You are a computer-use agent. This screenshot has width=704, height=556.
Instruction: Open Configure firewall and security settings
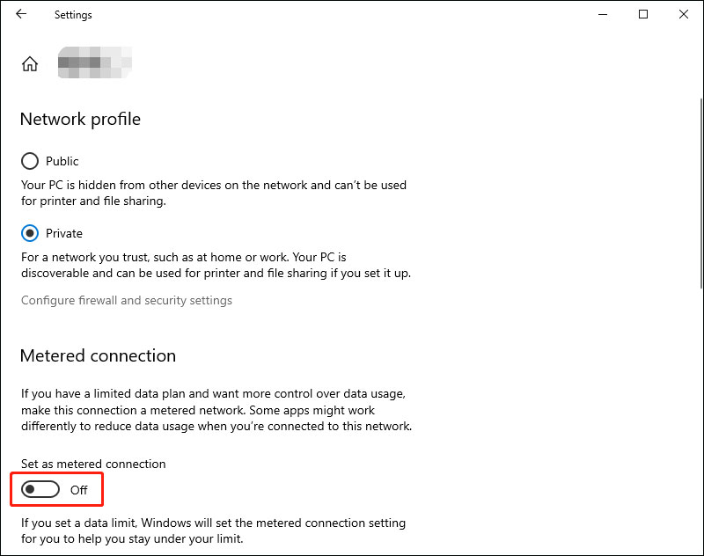[x=126, y=300]
